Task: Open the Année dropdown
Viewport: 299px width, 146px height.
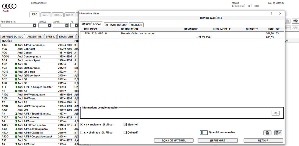Action: pyautogui.click(x=67, y=25)
